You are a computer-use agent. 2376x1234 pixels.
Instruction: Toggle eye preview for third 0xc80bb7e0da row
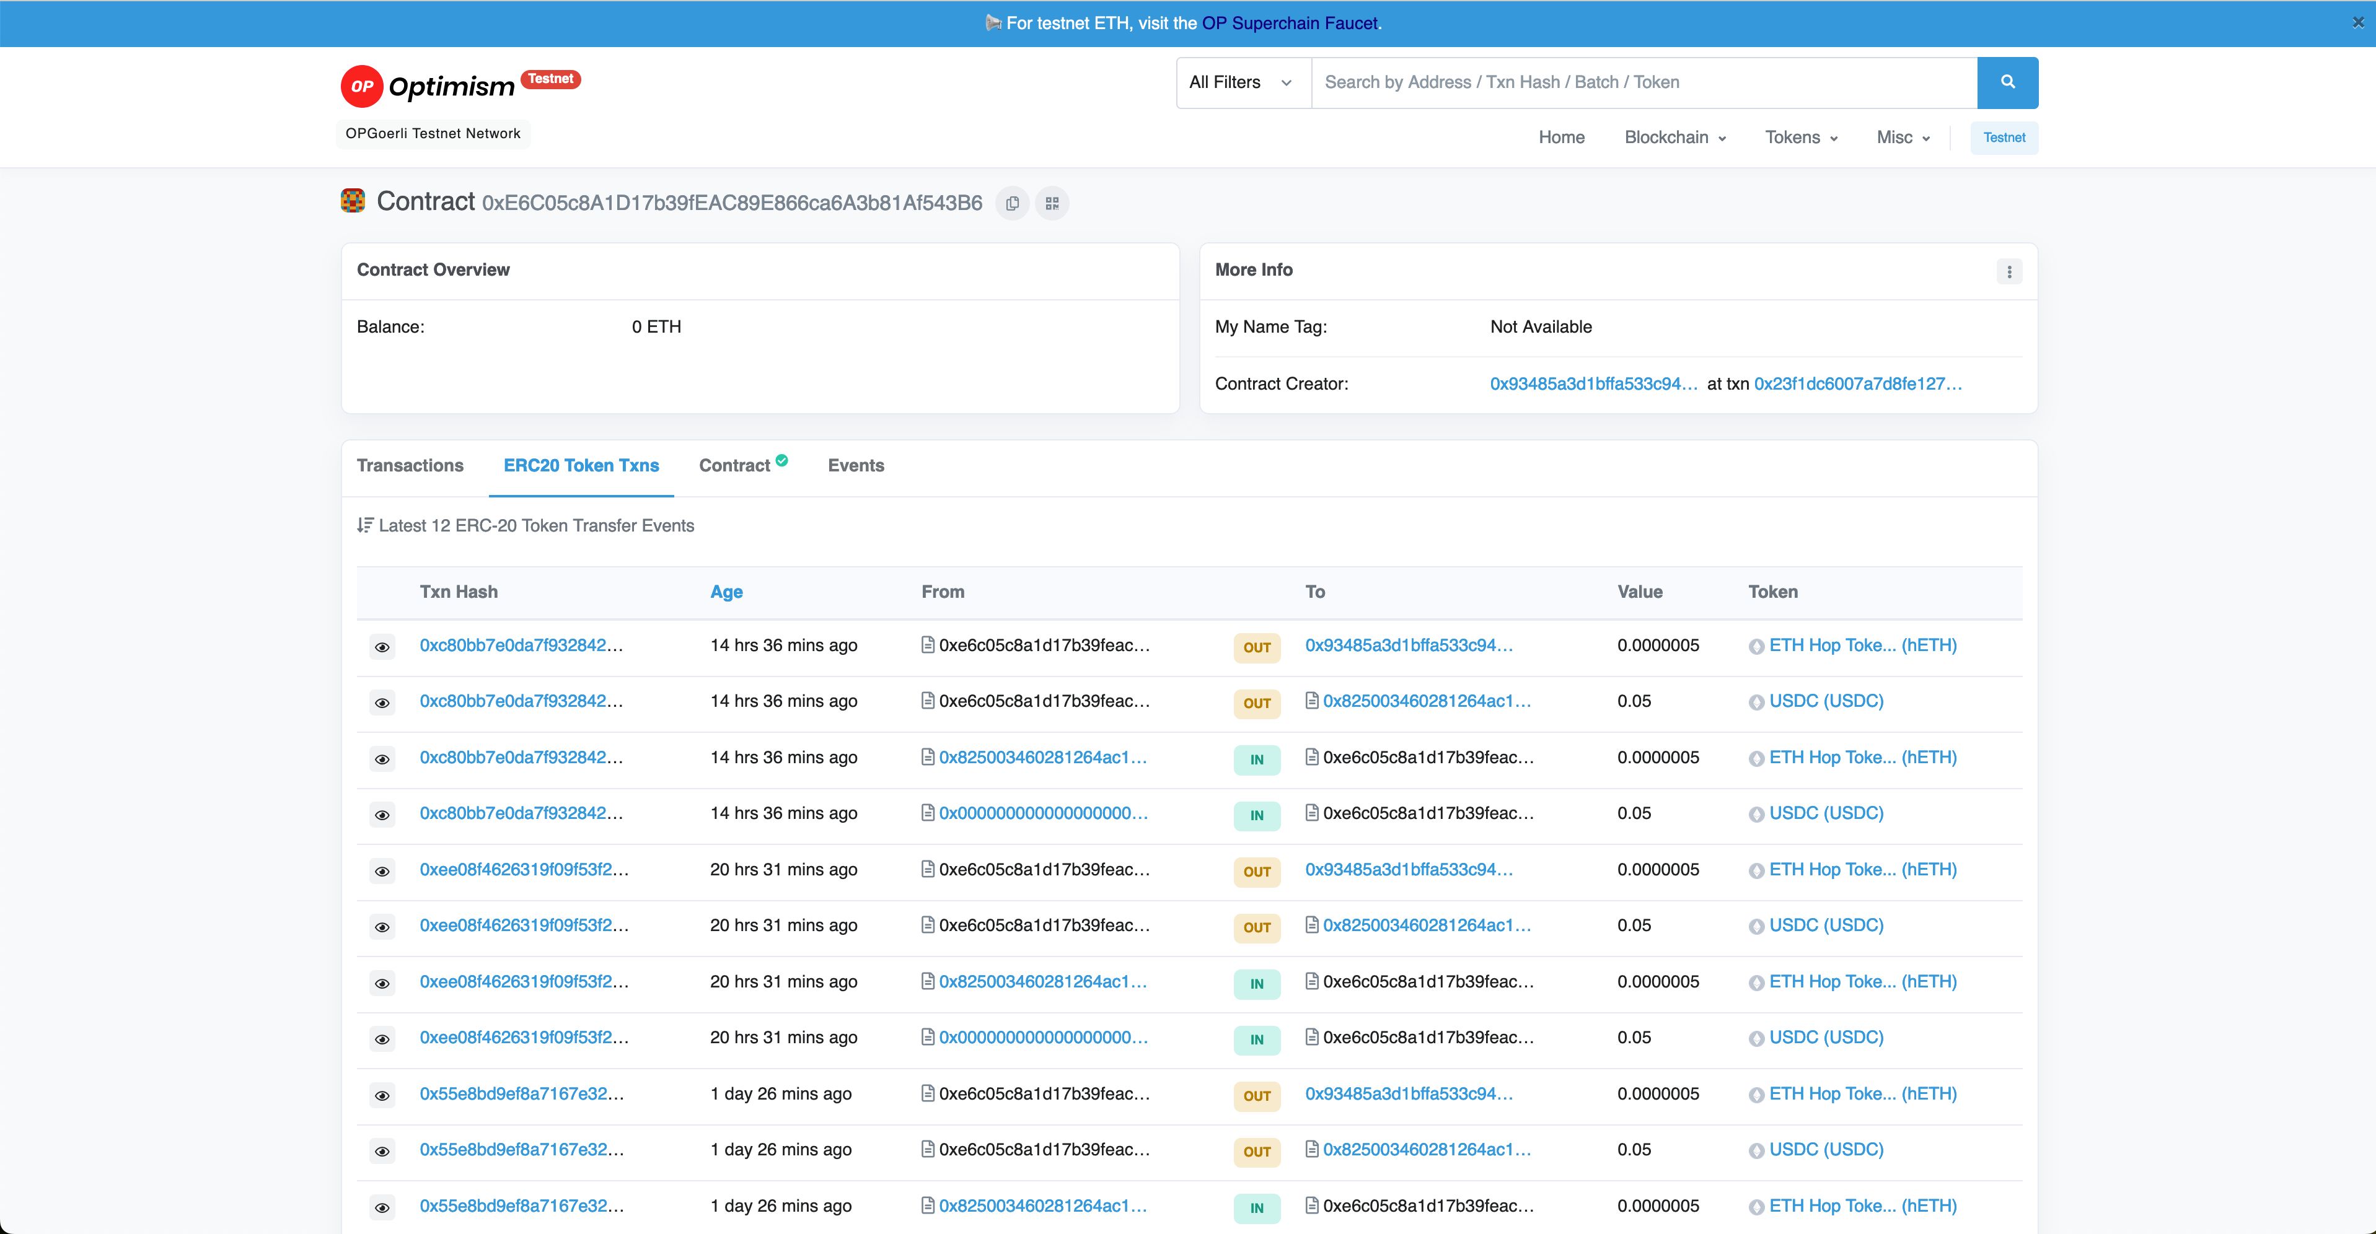tap(382, 759)
